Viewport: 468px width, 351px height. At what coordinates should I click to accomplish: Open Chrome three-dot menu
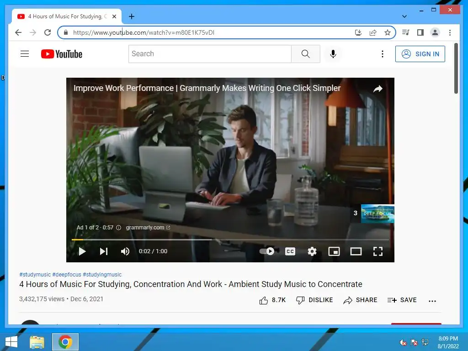450,32
